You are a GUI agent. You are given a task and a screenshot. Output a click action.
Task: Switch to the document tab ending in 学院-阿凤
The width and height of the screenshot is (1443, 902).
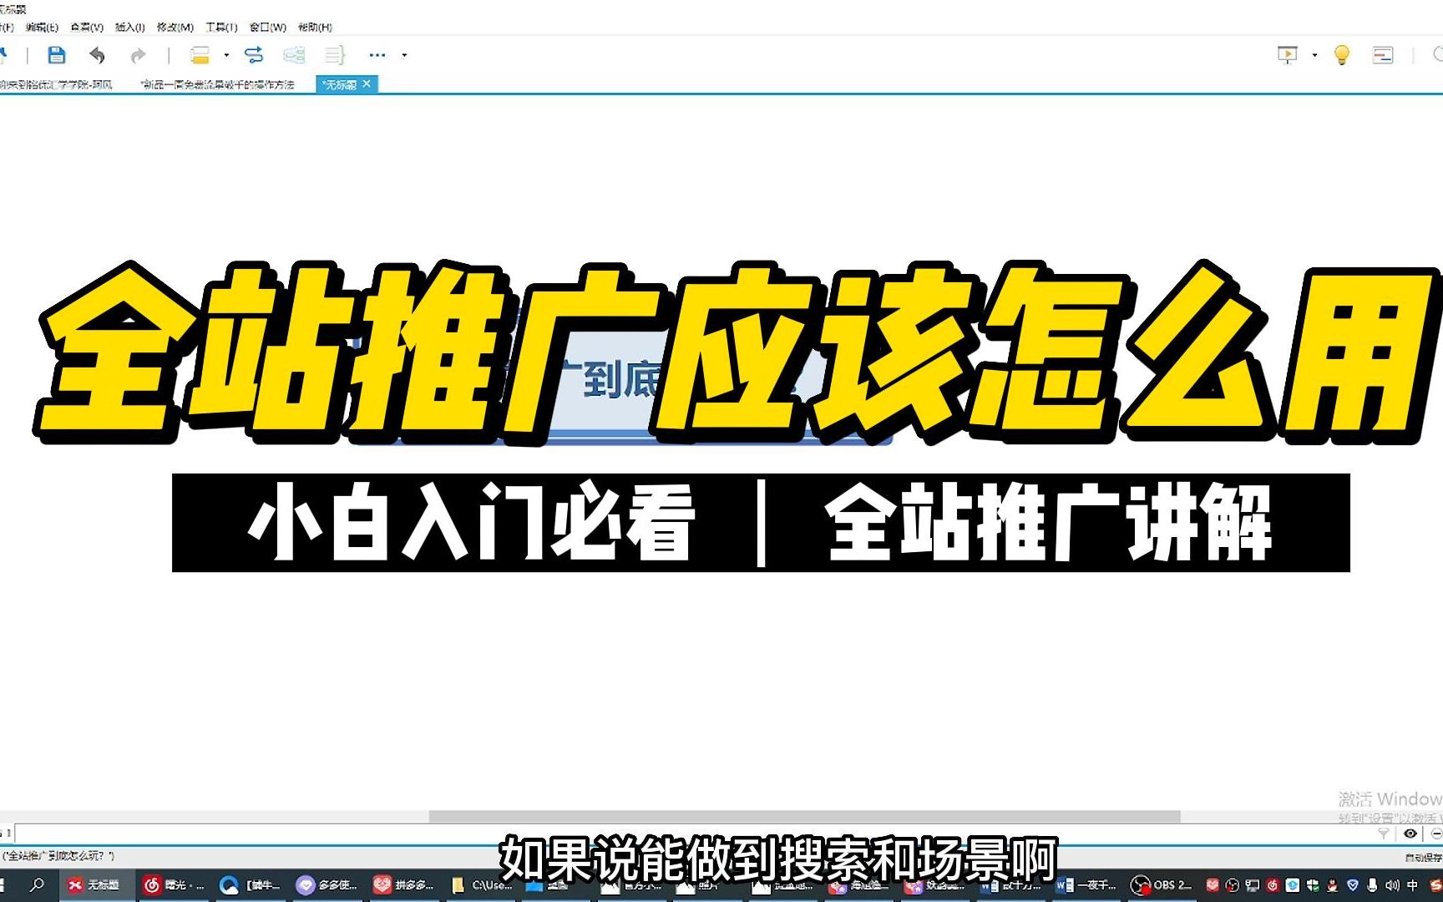point(55,84)
